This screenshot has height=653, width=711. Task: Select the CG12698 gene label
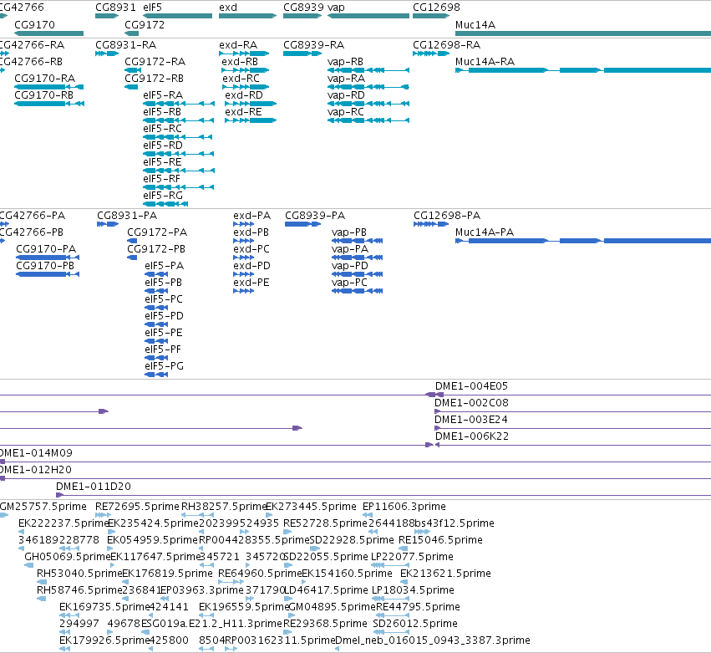pos(436,8)
